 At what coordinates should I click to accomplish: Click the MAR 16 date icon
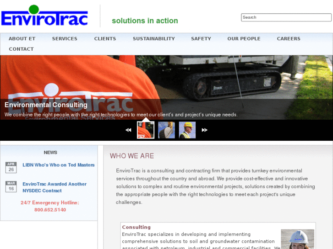[x=11, y=186]
